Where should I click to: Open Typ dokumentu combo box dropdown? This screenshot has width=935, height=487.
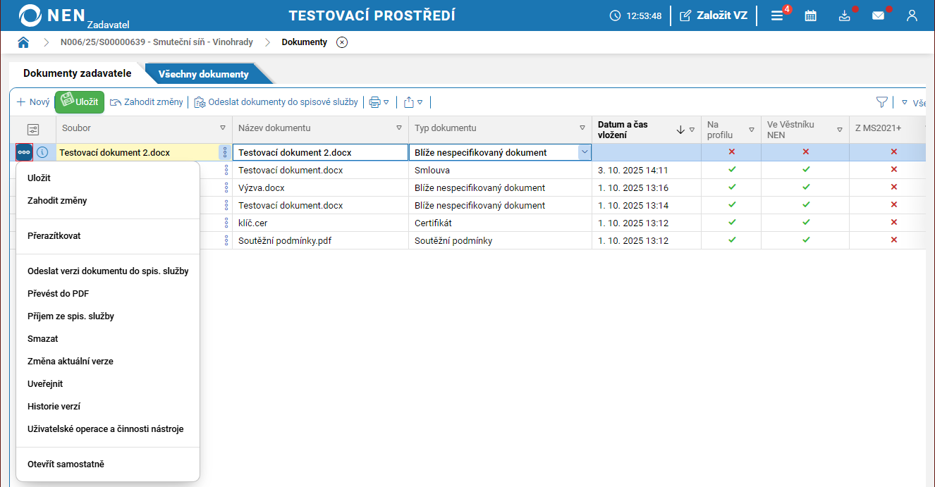(584, 152)
